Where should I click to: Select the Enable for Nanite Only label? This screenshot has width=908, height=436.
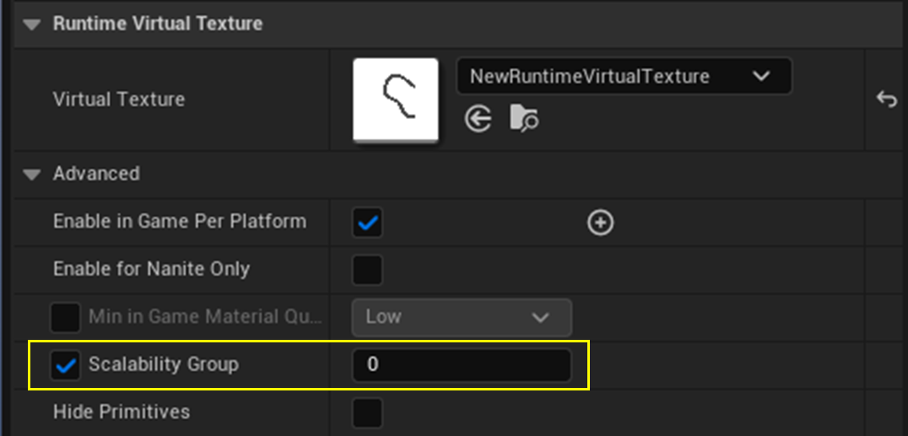click(x=151, y=270)
